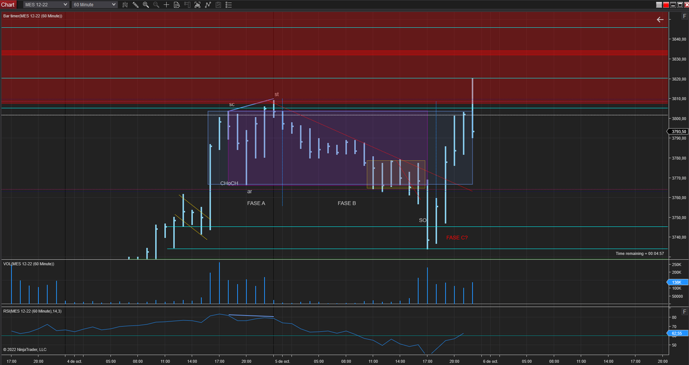Viewport: 689px width, 365px height.
Task: Minimize the chart window
Action: click(x=673, y=5)
